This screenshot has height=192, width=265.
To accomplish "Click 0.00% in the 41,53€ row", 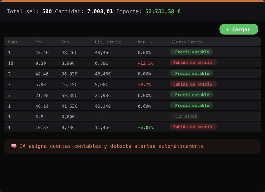I will point(144,106).
